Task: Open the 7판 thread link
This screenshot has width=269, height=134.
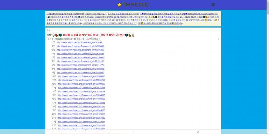Action: (80, 65)
